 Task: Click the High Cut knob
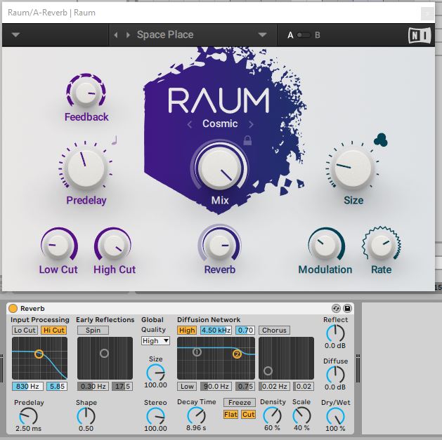[x=112, y=245]
